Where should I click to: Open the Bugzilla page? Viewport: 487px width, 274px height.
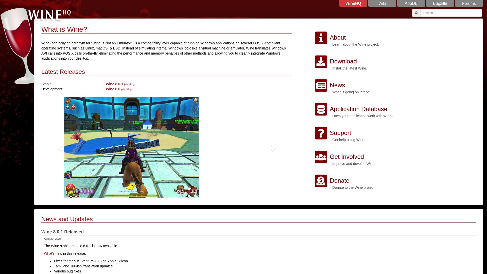click(440, 3)
